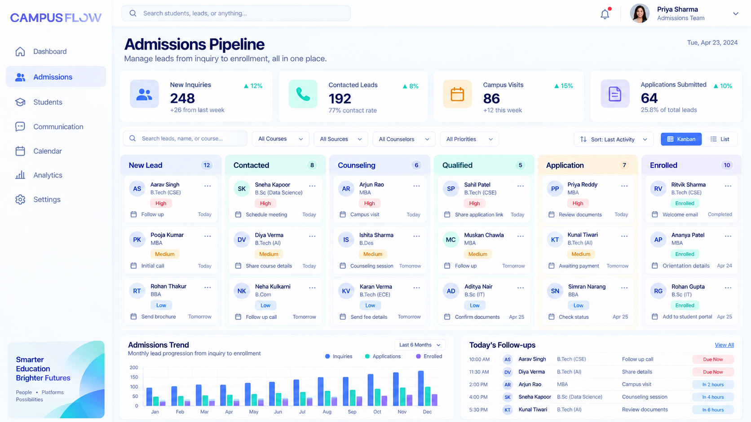The height and width of the screenshot is (422, 751).
Task: Click In 2 hours badge for Arjun Rao
Action: point(713,384)
